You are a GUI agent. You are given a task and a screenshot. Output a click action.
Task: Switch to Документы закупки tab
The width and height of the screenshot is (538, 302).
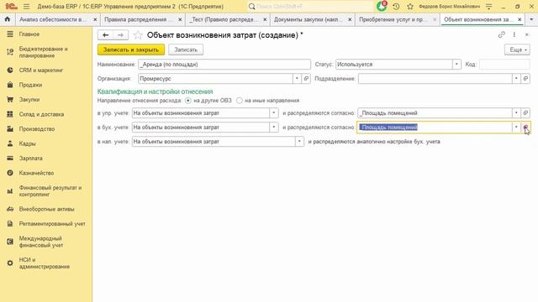pos(309,19)
